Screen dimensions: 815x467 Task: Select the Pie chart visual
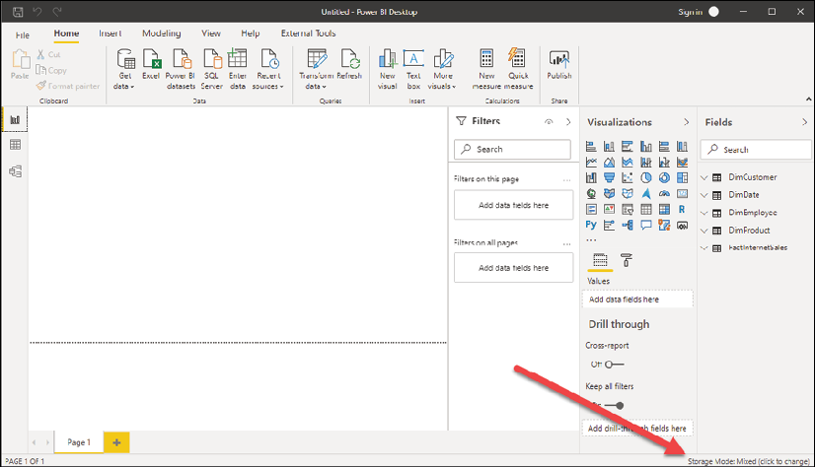645,178
